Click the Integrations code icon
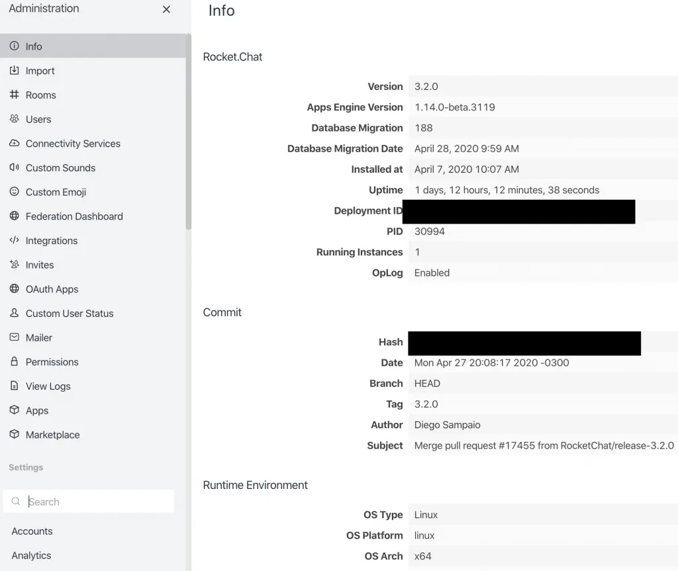Screen dimensions: 678x571 14,240
